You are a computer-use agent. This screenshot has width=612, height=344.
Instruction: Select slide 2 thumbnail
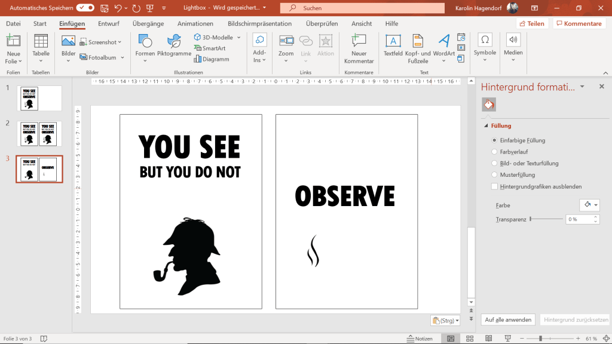(39, 133)
